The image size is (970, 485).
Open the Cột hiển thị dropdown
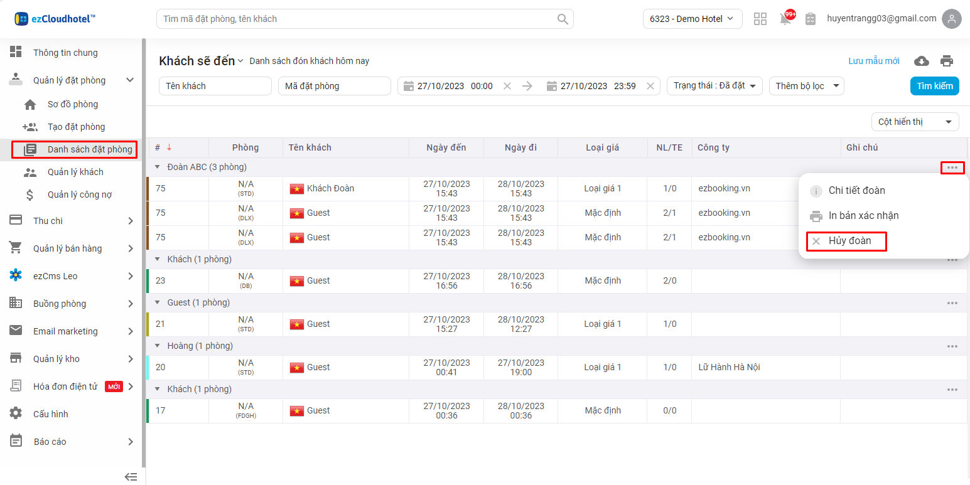point(915,122)
